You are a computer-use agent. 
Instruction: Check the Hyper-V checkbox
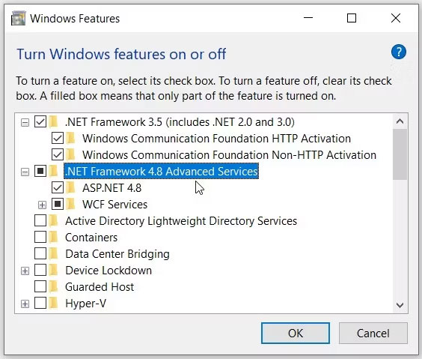[x=40, y=304]
